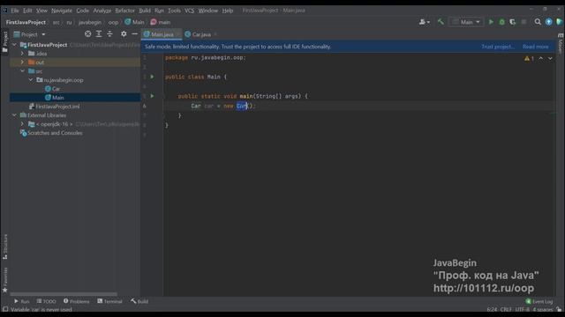Click Collapse All icon in Project panel
The image size is (565, 317).
(109, 33)
